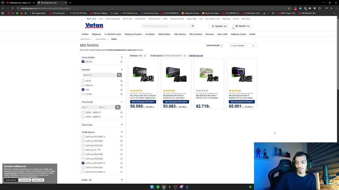
Task: Open the Foto, Kamera category menu
Action: pos(180,34)
